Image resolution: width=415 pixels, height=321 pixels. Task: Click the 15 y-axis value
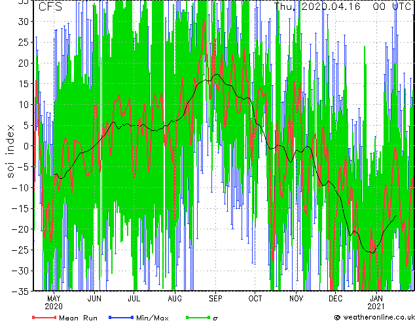point(24,84)
